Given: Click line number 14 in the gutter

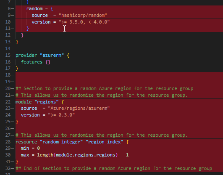Looking at the screenshot, I should (x=8, y=48).
